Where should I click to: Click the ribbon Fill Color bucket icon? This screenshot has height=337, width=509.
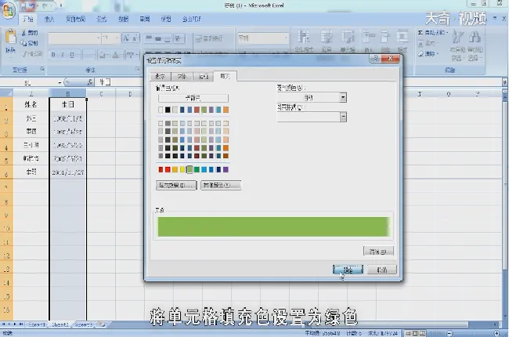coord(103,55)
